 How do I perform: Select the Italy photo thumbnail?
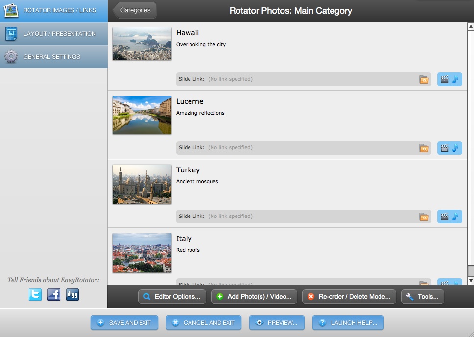(x=142, y=253)
